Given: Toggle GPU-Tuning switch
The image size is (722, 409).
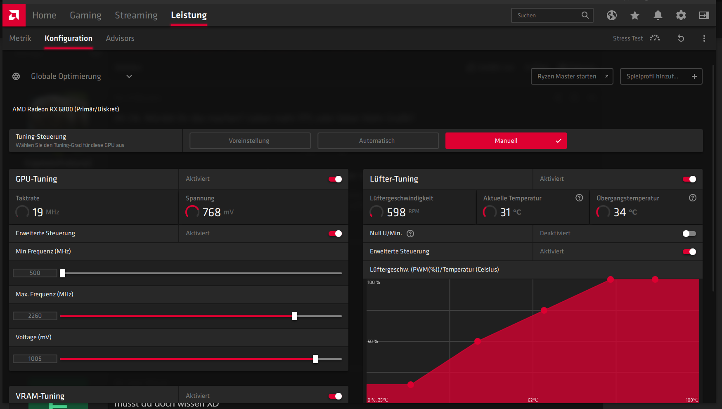Looking at the screenshot, I should 335,179.
